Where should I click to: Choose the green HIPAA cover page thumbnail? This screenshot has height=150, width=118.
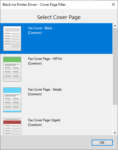(12, 69)
